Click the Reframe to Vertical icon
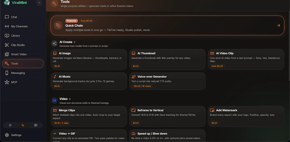The image size is (290, 142). 133,110
